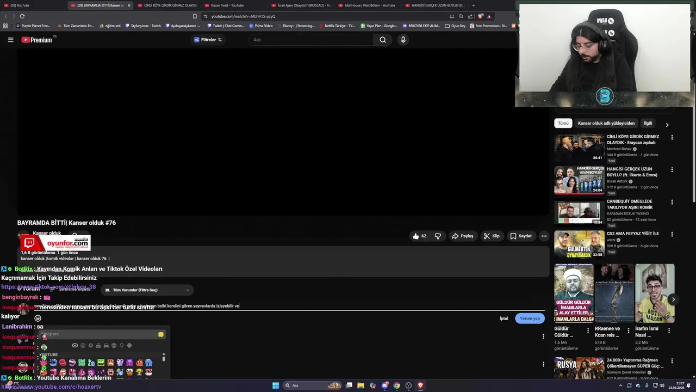Jump to the YouTube emoji category icon
Image resolution: width=696 pixels, height=392 pixels.
pyautogui.click(x=75, y=346)
